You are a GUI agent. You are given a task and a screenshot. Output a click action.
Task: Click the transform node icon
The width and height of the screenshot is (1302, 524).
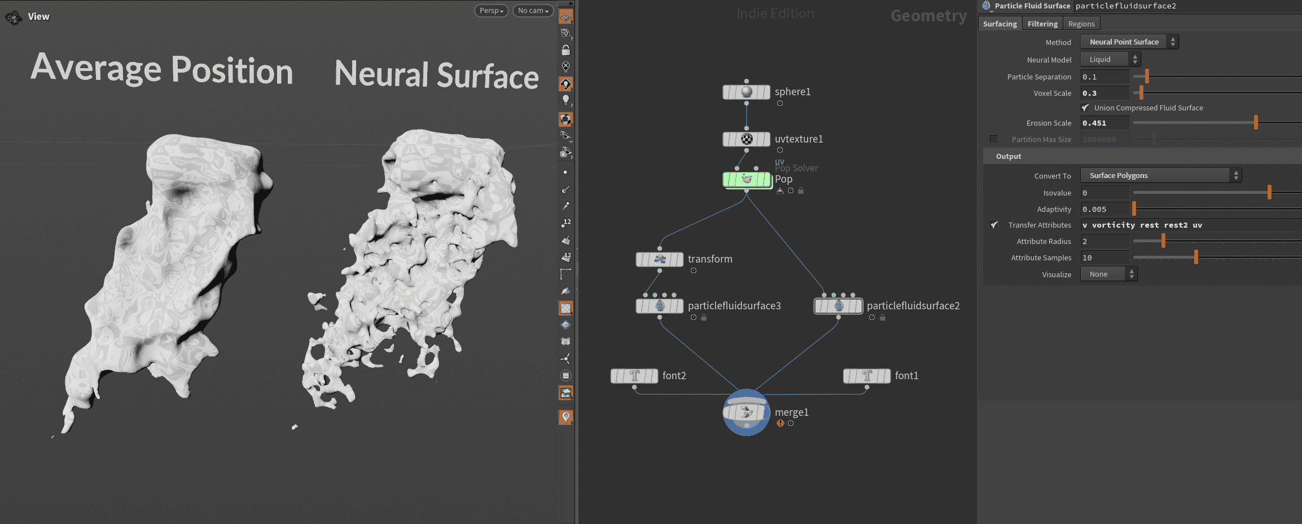[x=659, y=259]
